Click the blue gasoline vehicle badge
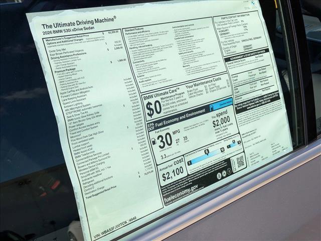321x241 pixels. [222, 105]
